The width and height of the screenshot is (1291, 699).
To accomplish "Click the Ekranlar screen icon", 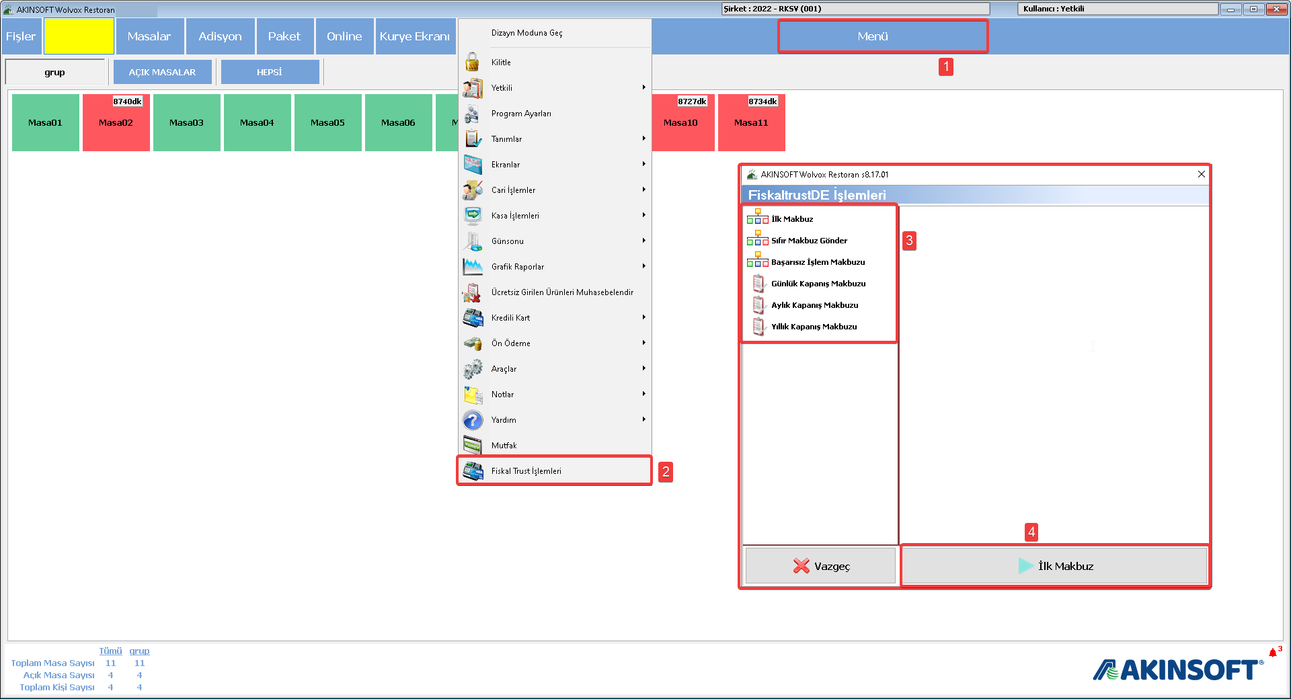I will pos(473,165).
